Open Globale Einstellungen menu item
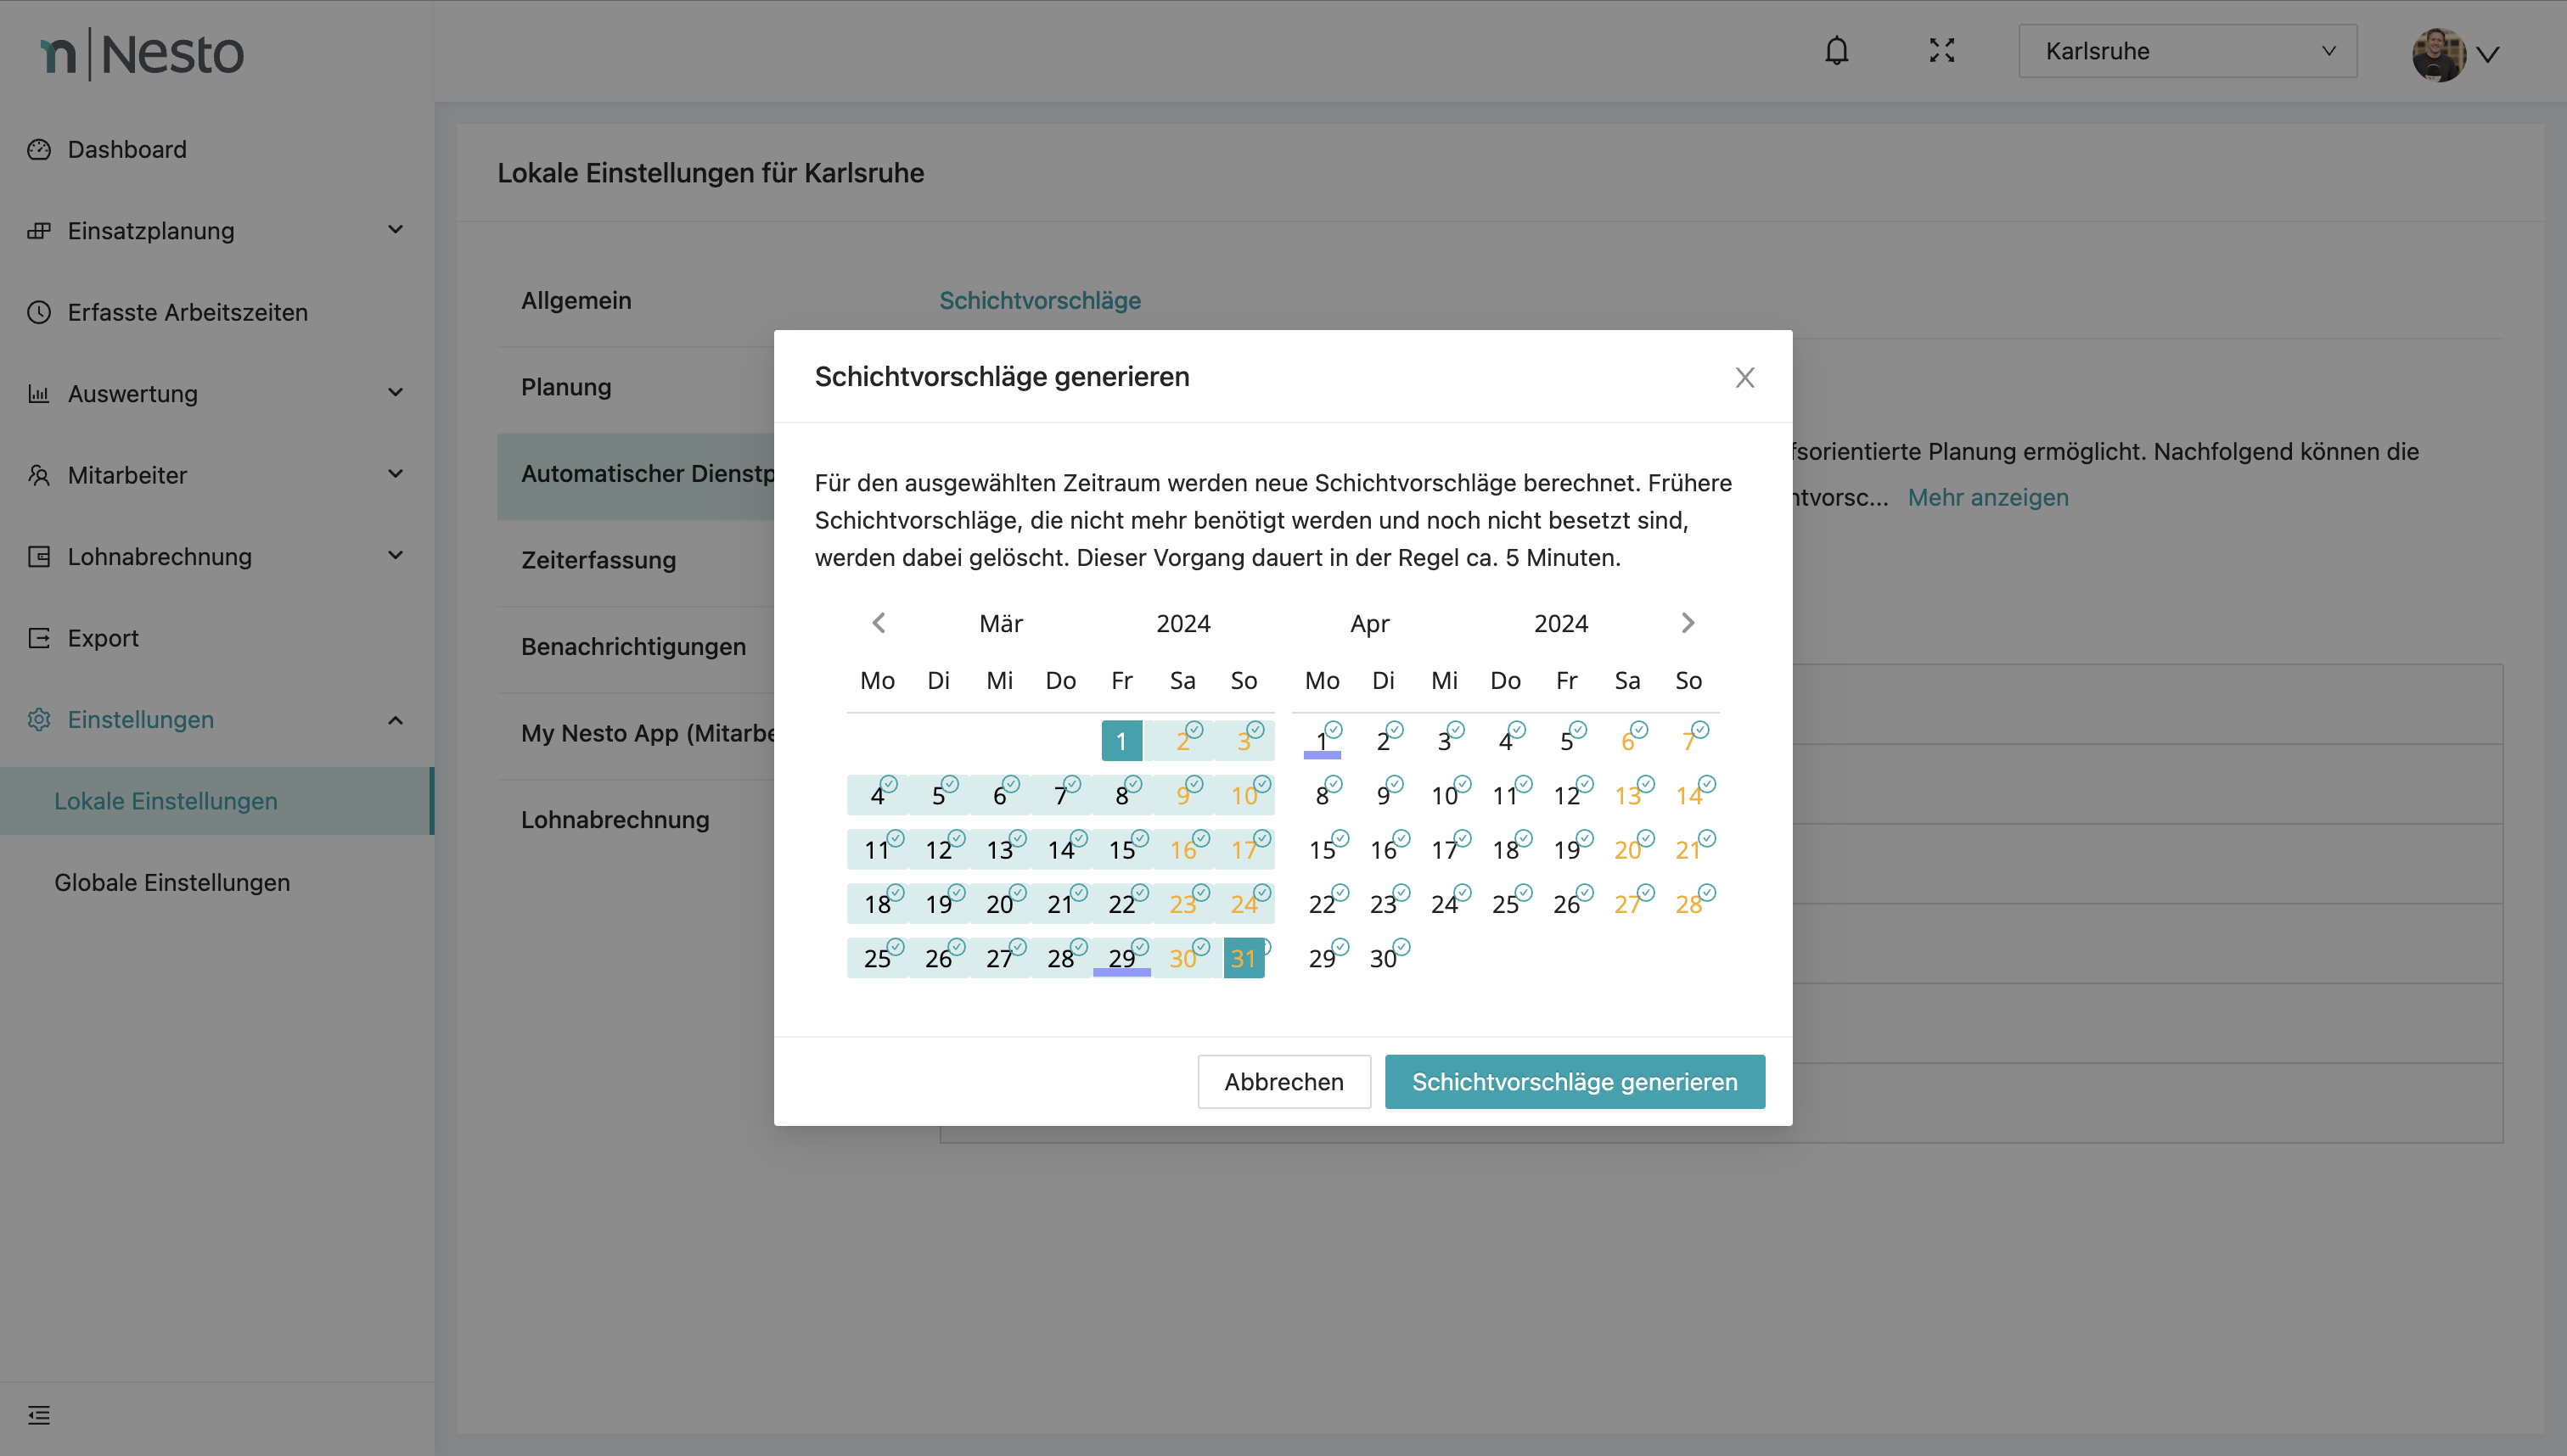 tap(172, 882)
